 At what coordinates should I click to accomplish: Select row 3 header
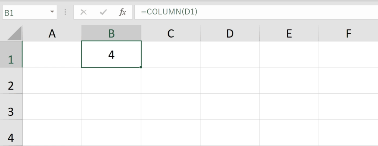(11, 107)
